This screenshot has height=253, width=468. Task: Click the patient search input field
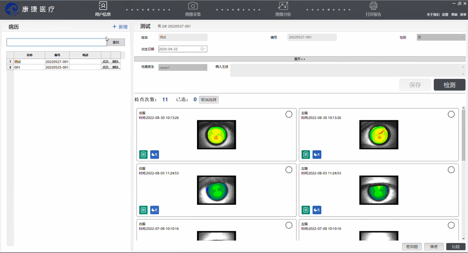[56, 42]
